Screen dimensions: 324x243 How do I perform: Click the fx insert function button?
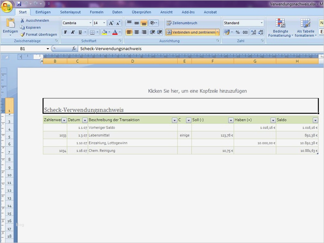point(74,49)
